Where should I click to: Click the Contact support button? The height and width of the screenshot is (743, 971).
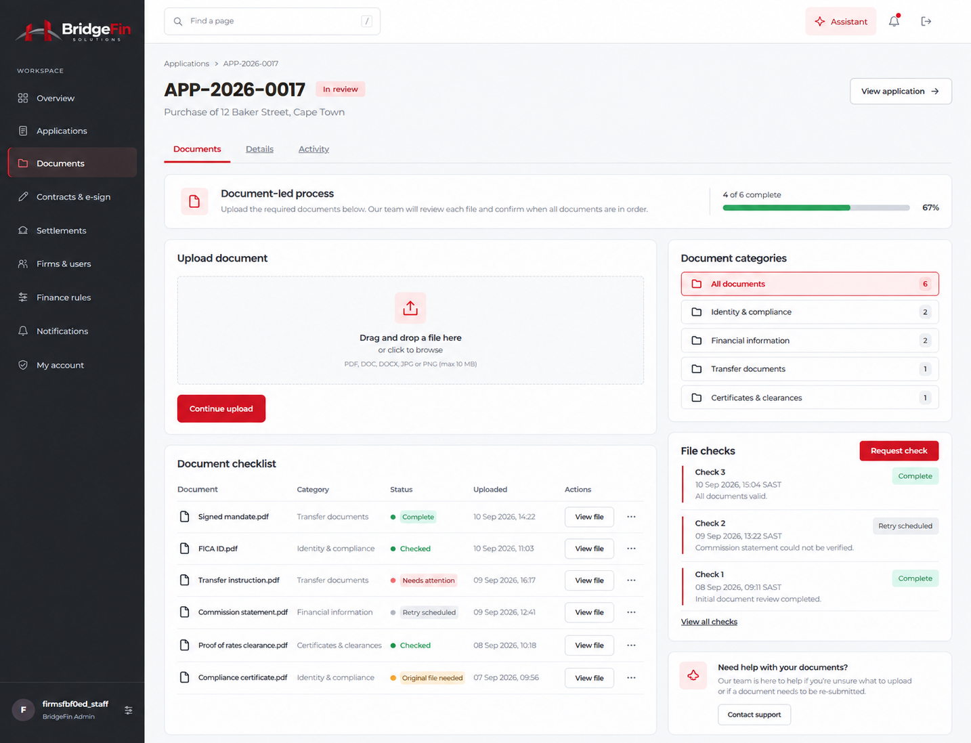pos(754,715)
